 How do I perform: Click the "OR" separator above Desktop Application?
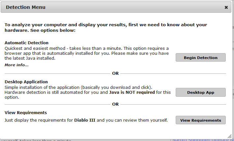pos(115,73)
